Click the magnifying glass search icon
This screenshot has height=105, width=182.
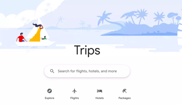[52, 71]
